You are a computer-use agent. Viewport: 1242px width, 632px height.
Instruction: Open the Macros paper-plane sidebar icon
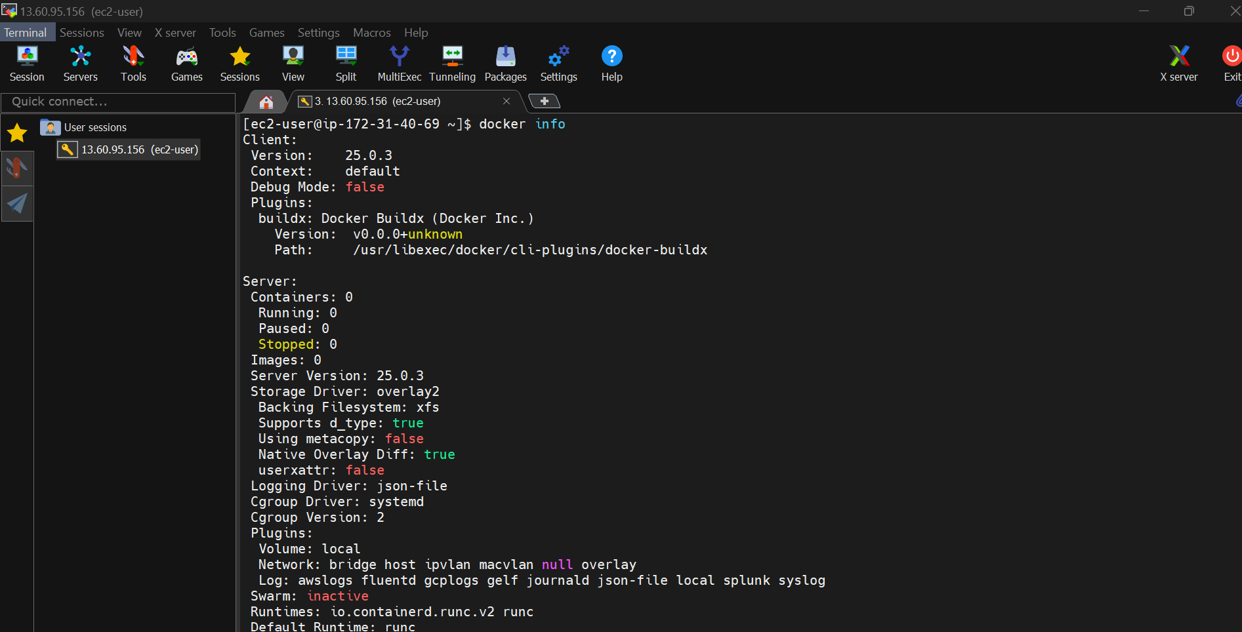[x=17, y=203]
